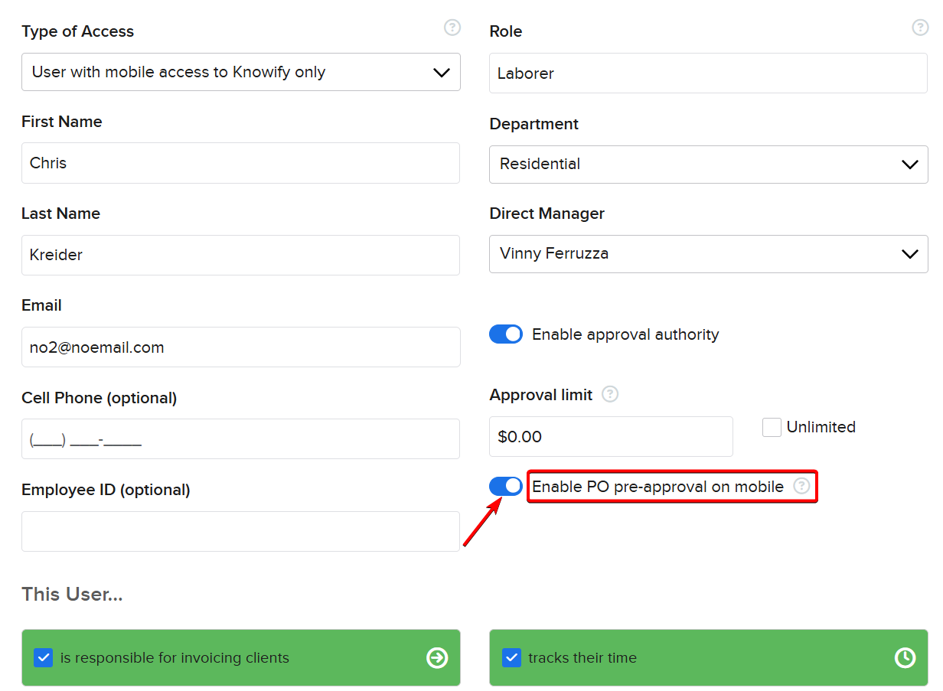
Task: Expand the Department dropdown
Action: [x=708, y=164]
